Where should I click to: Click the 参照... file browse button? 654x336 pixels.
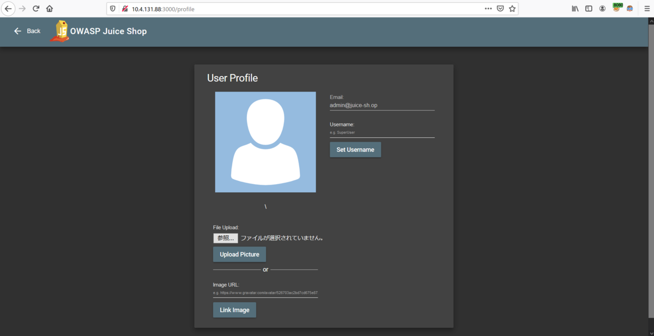pos(226,238)
